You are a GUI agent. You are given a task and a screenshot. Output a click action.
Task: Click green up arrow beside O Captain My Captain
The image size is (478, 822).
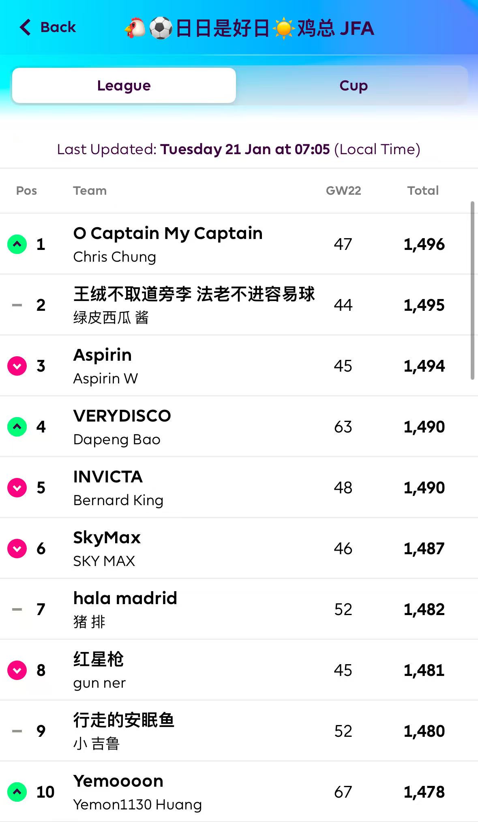coord(17,244)
